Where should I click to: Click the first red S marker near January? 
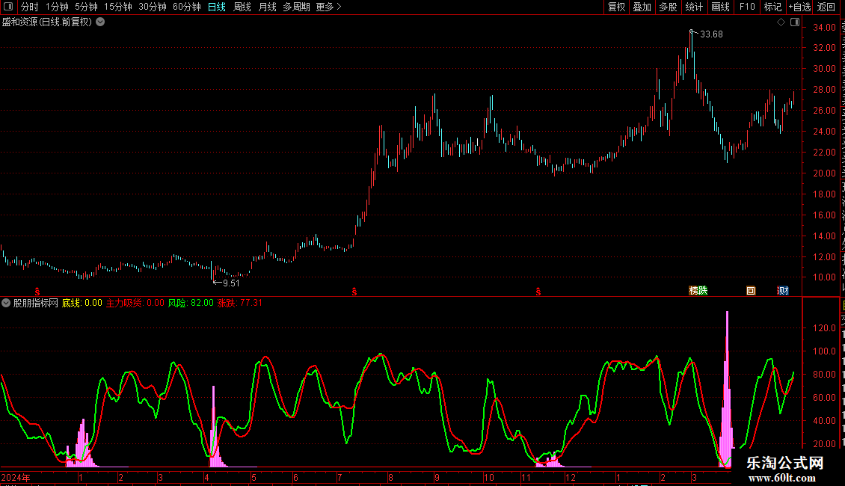click(37, 292)
